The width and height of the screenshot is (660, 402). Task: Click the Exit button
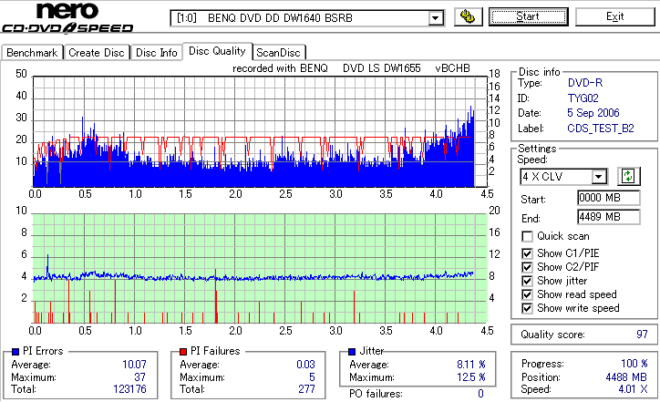point(615,16)
